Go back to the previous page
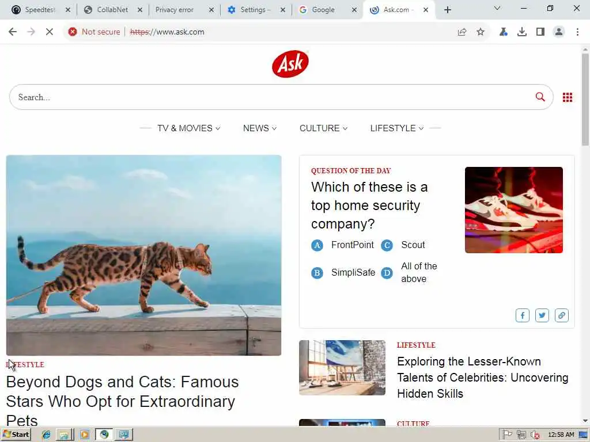Viewport: 590px width, 442px height. [x=13, y=32]
